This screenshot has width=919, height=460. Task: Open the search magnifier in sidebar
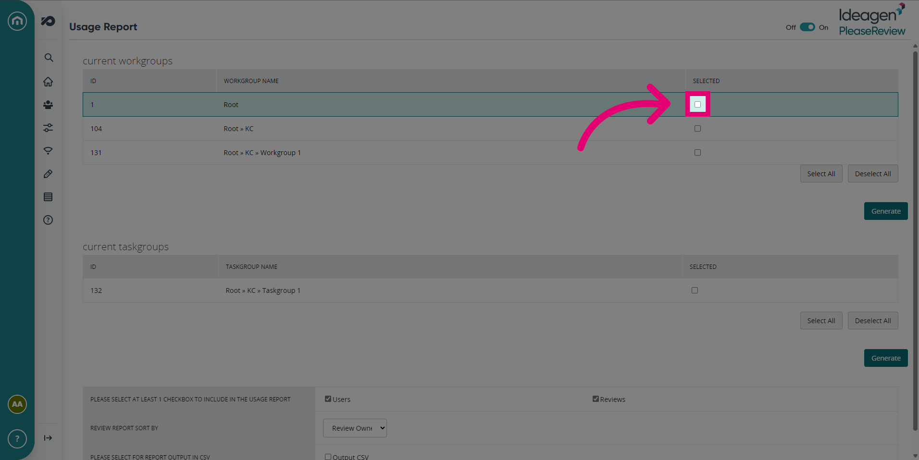point(49,58)
